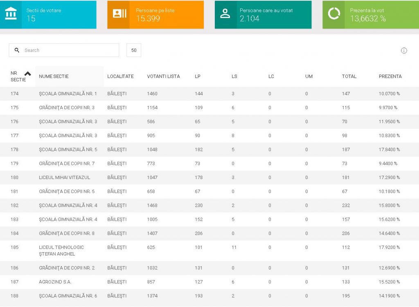Click turnout value 9.9700 %
This screenshot has height=307, width=419.
388,108
